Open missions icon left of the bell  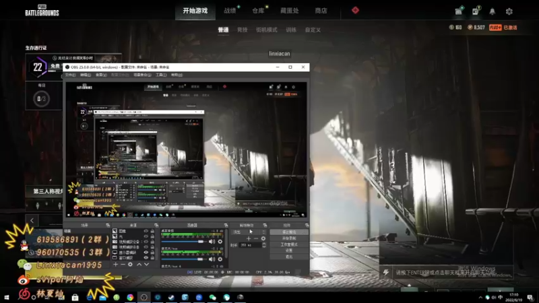(476, 11)
